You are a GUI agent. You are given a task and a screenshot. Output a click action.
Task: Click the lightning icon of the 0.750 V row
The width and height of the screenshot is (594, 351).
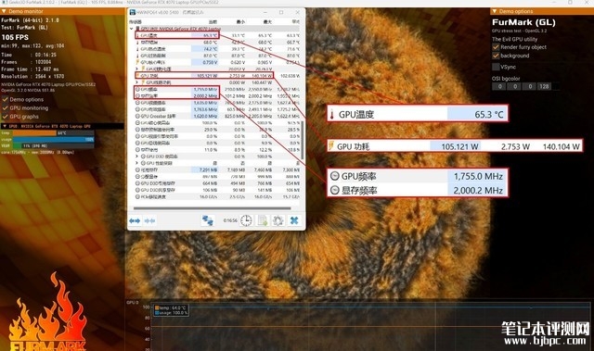[x=137, y=62]
